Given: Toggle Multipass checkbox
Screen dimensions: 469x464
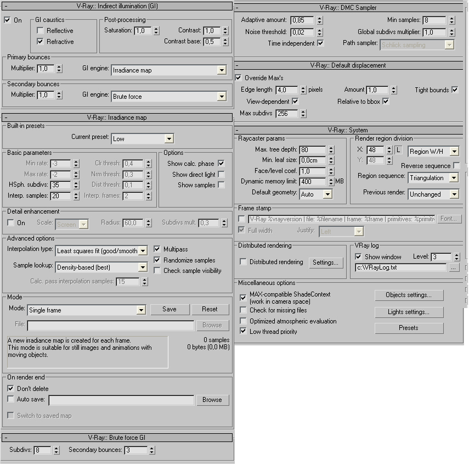Looking at the screenshot, I should (157, 249).
